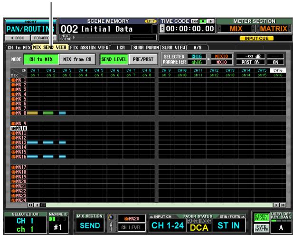Toggle the SEND LEVEL display button
Viewport: 293px width, 235px height.
[x=114, y=59]
